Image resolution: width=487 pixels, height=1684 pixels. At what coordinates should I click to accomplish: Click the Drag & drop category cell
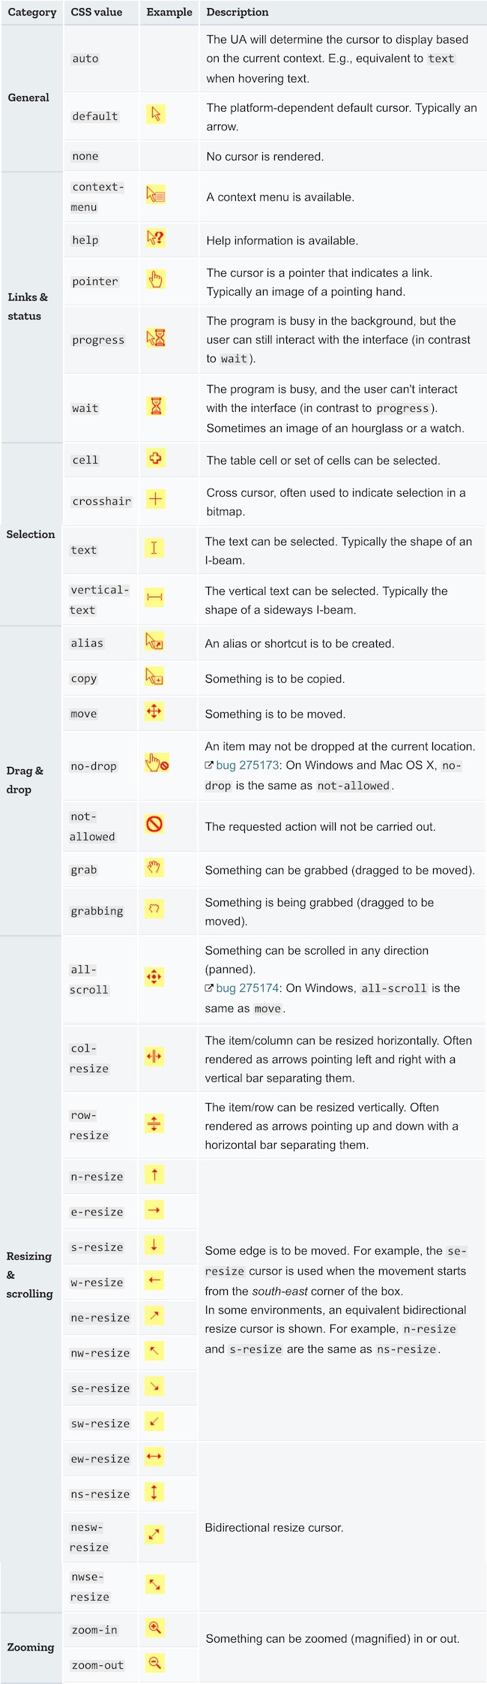point(25,780)
